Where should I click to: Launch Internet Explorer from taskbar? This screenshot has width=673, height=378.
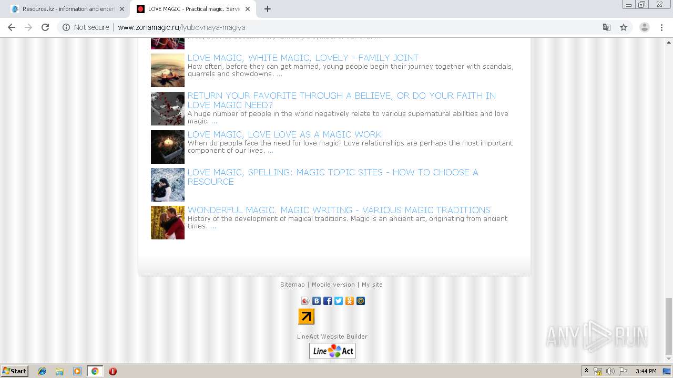coord(42,371)
